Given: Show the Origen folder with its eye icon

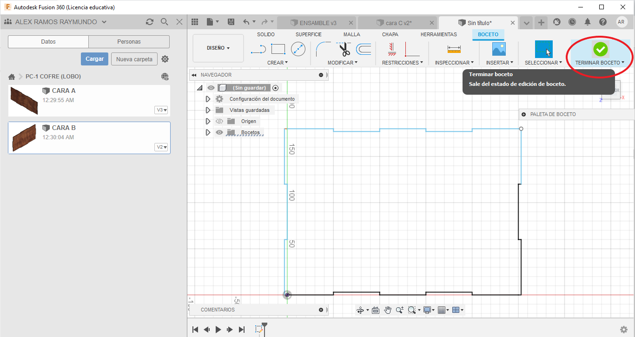Looking at the screenshot, I should (x=219, y=121).
